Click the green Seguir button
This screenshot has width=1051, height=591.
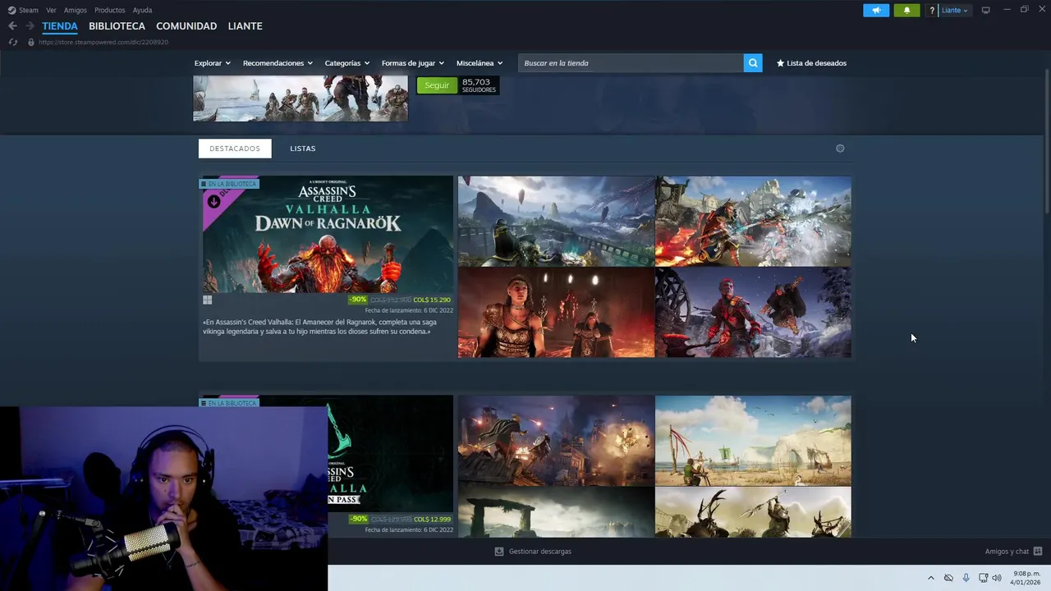(x=437, y=85)
